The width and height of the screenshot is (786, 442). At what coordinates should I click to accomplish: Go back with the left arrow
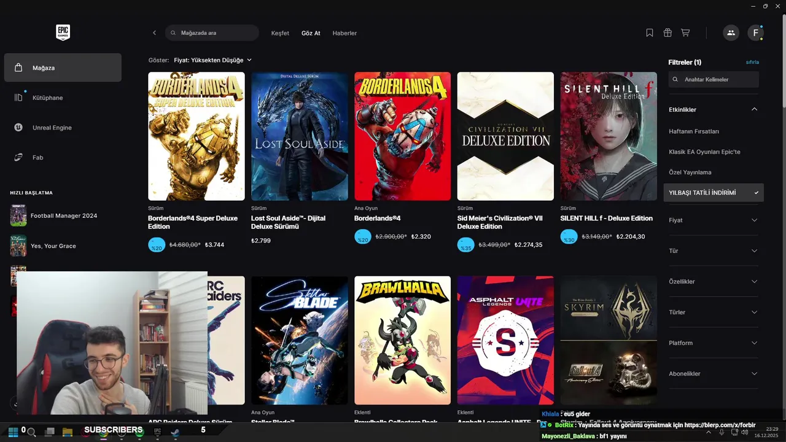(x=154, y=33)
